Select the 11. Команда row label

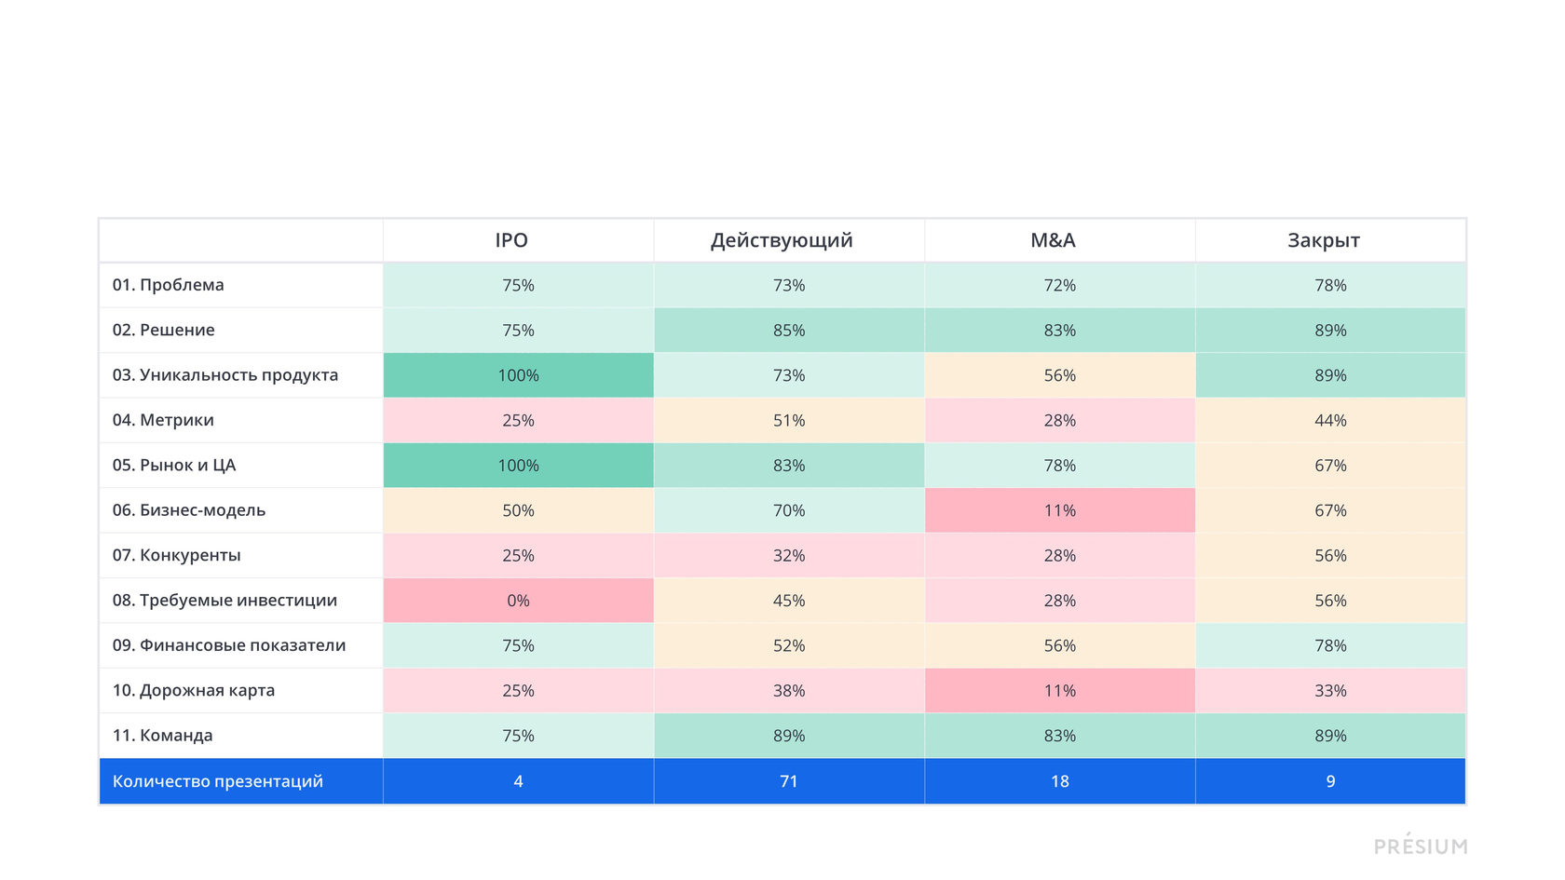pos(163,736)
